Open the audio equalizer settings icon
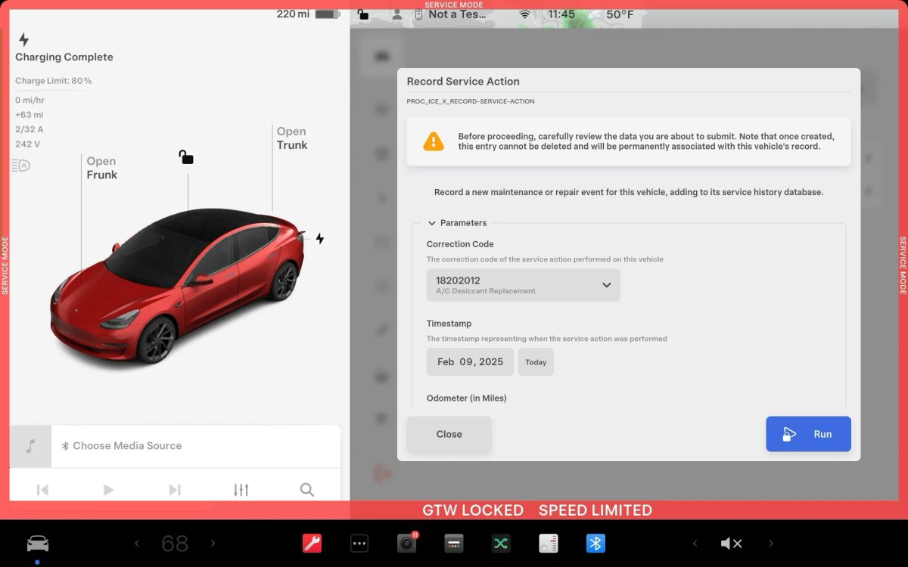The image size is (908, 567). coord(241,490)
